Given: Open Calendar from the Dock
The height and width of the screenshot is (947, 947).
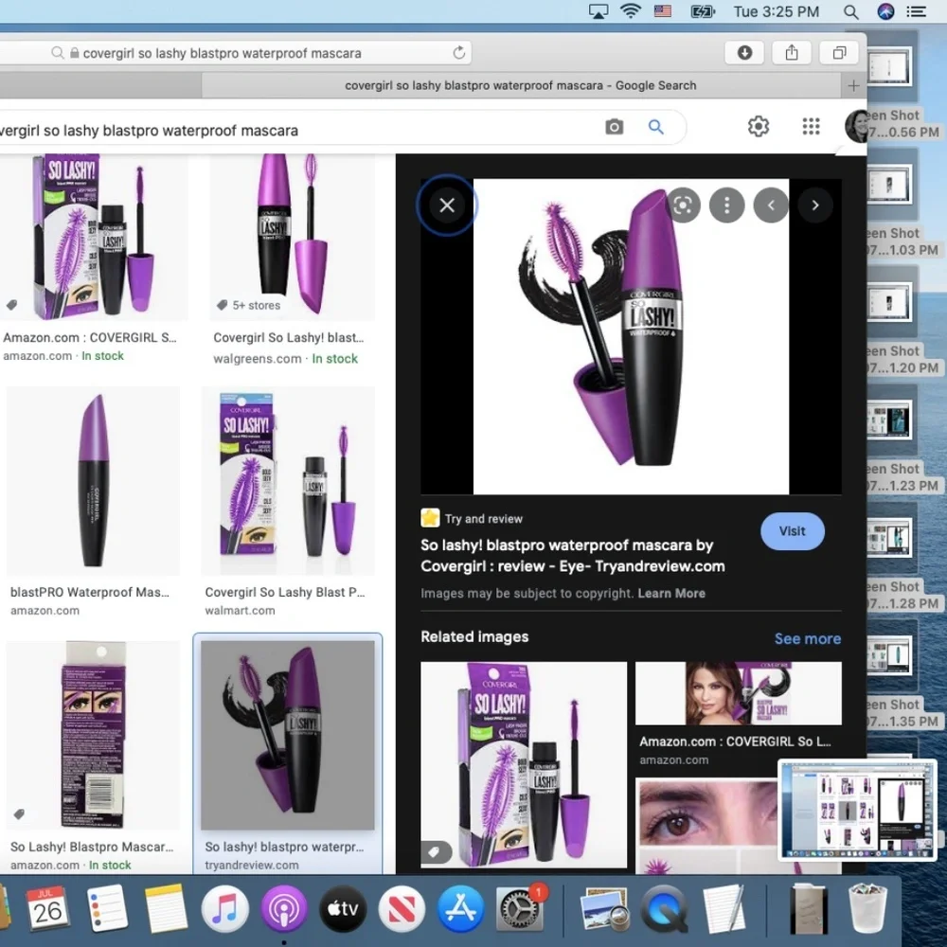Looking at the screenshot, I should click(x=47, y=908).
